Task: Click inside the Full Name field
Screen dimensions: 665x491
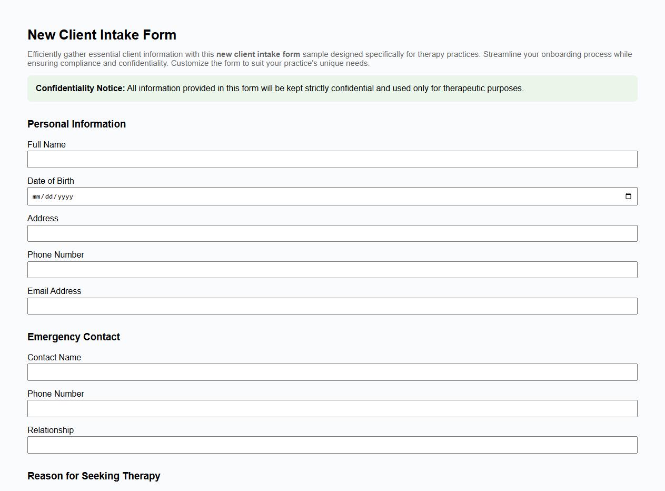Action: point(332,159)
